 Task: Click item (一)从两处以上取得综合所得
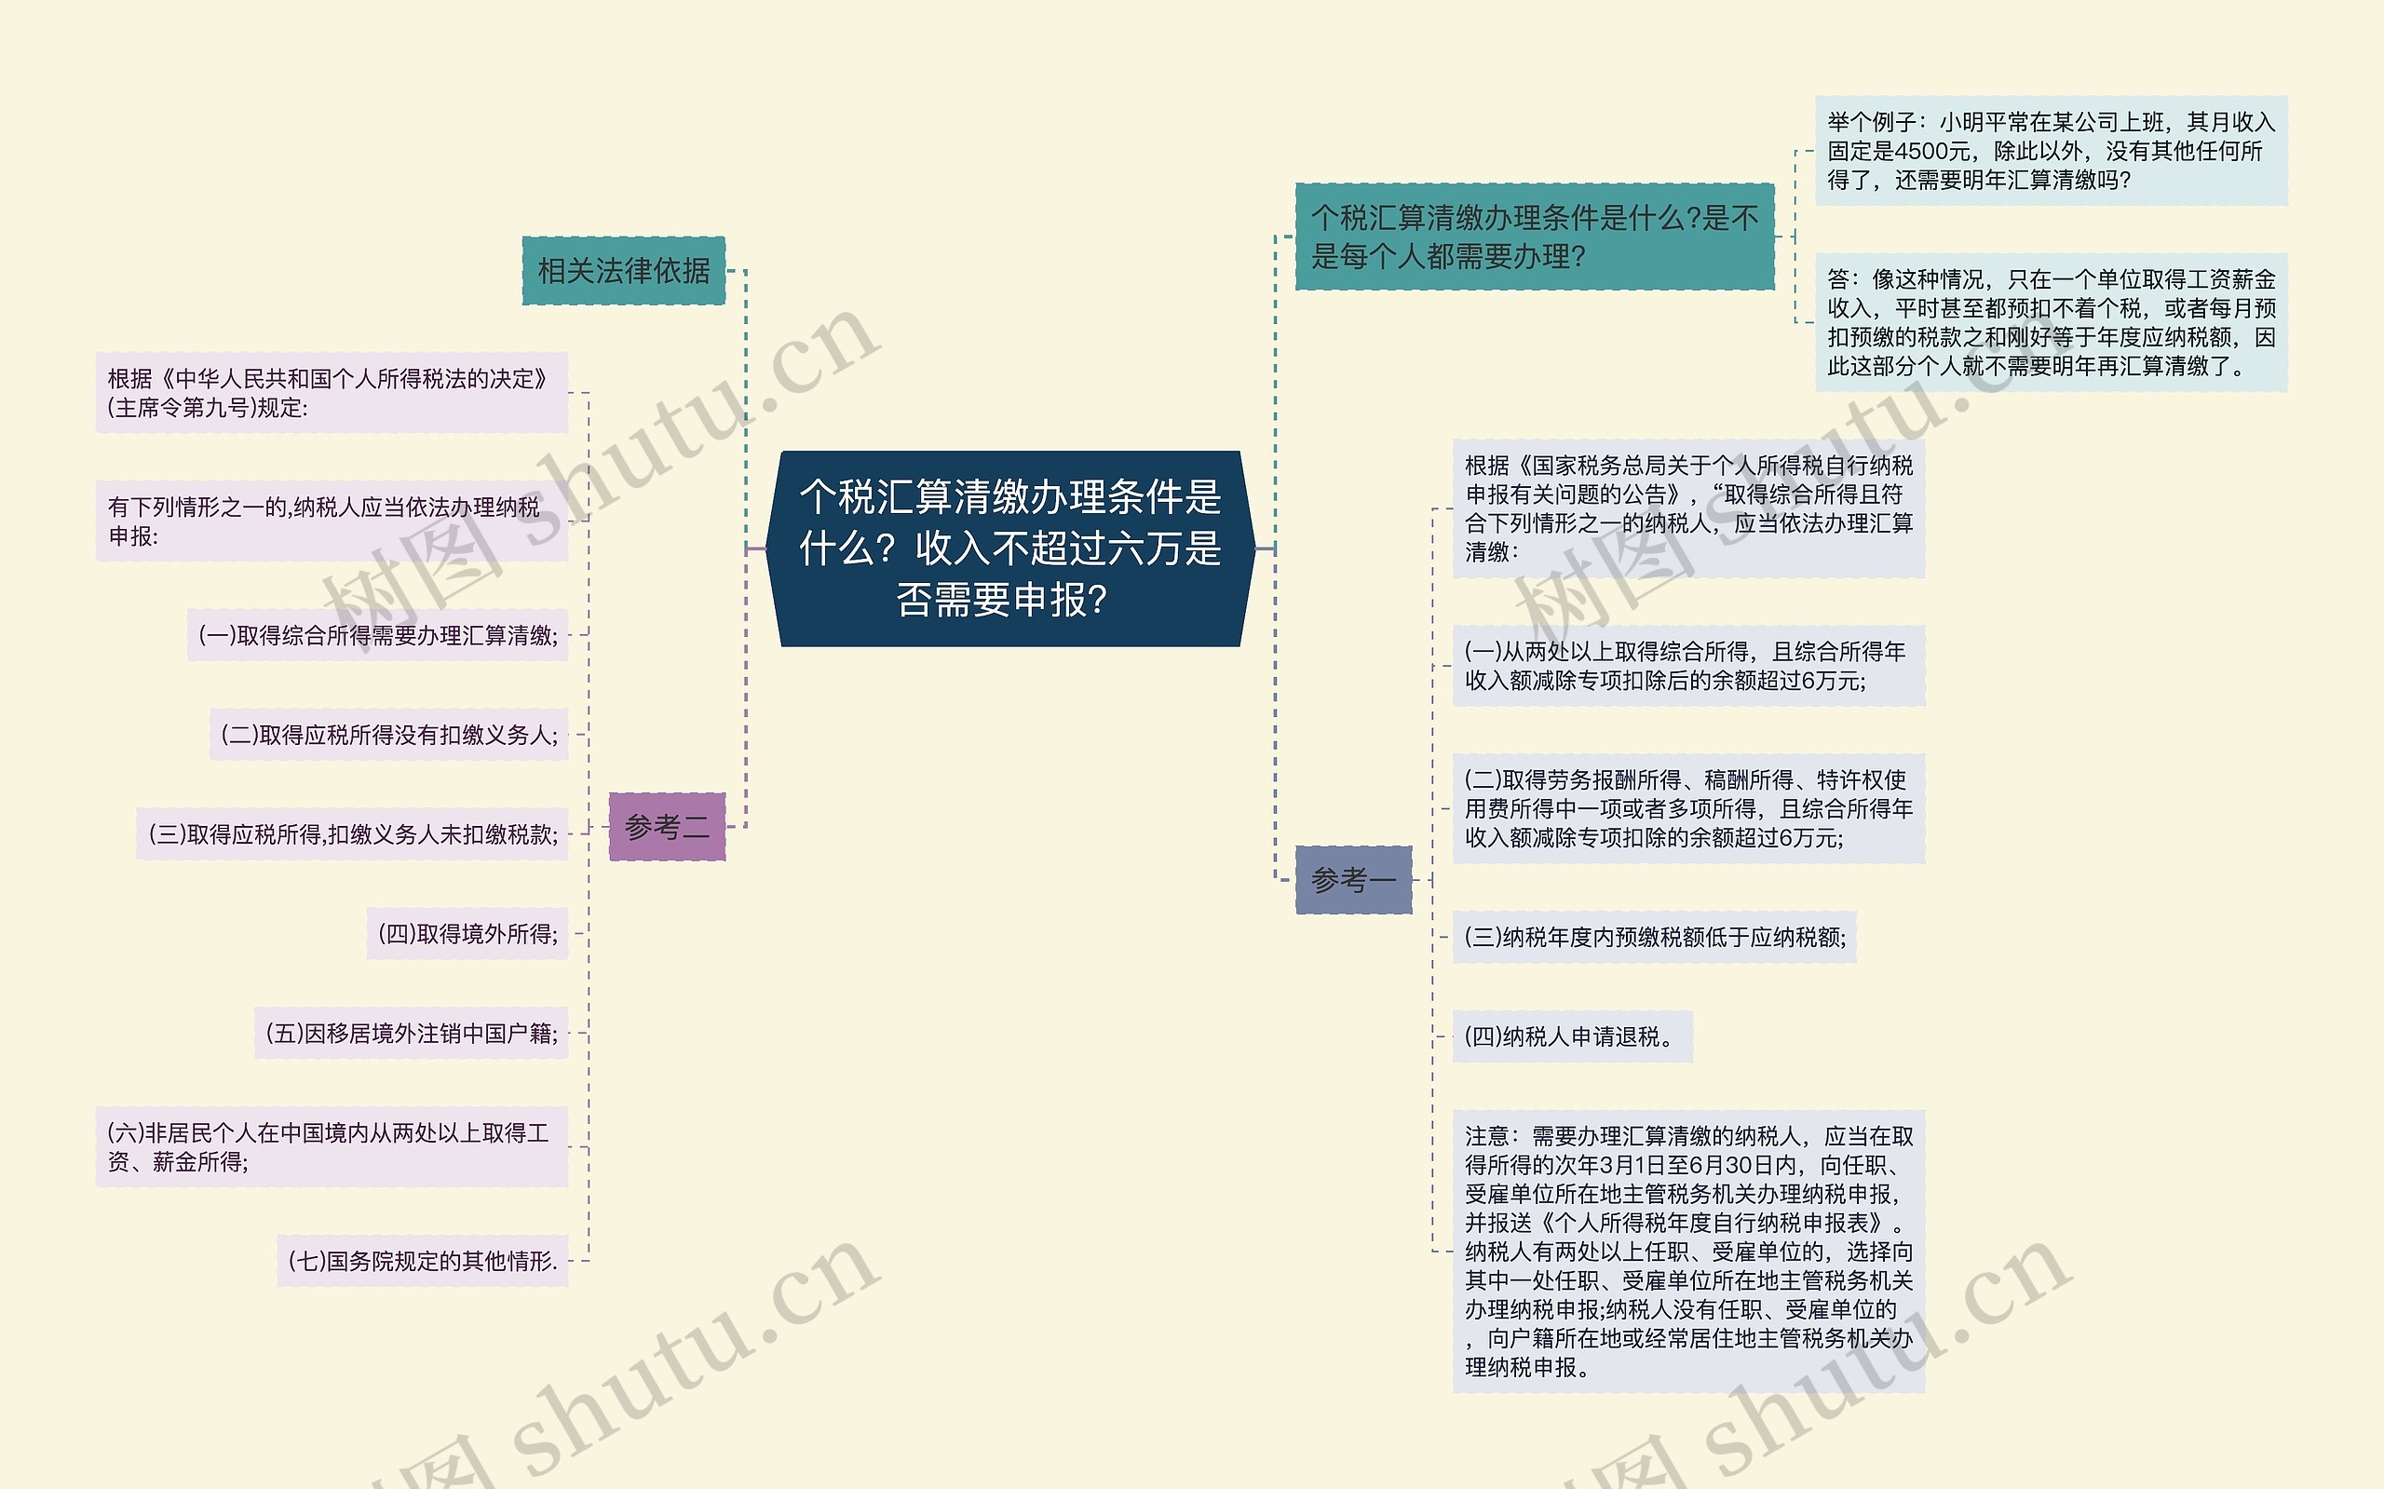coord(1687,666)
